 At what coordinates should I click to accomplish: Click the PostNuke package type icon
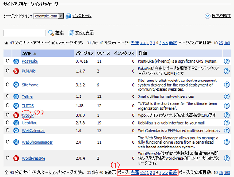pyautogui.click(x=16, y=61)
